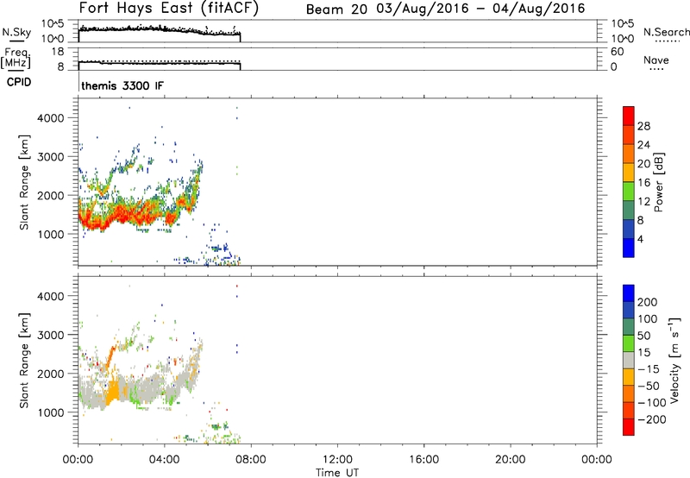Viewport: 690px width, 478px height.
Task: Click the 'Nave' legend label
Action: 655,60
